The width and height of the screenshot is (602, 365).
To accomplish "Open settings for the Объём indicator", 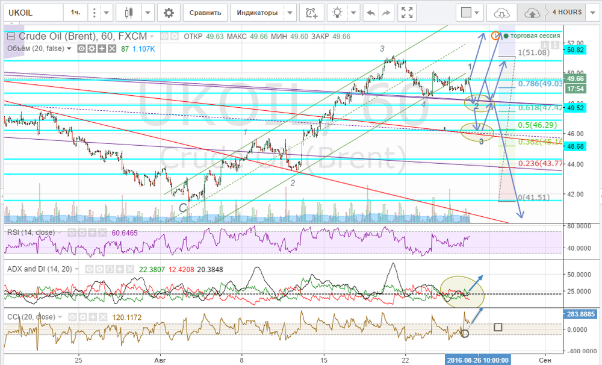I will [92, 49].
